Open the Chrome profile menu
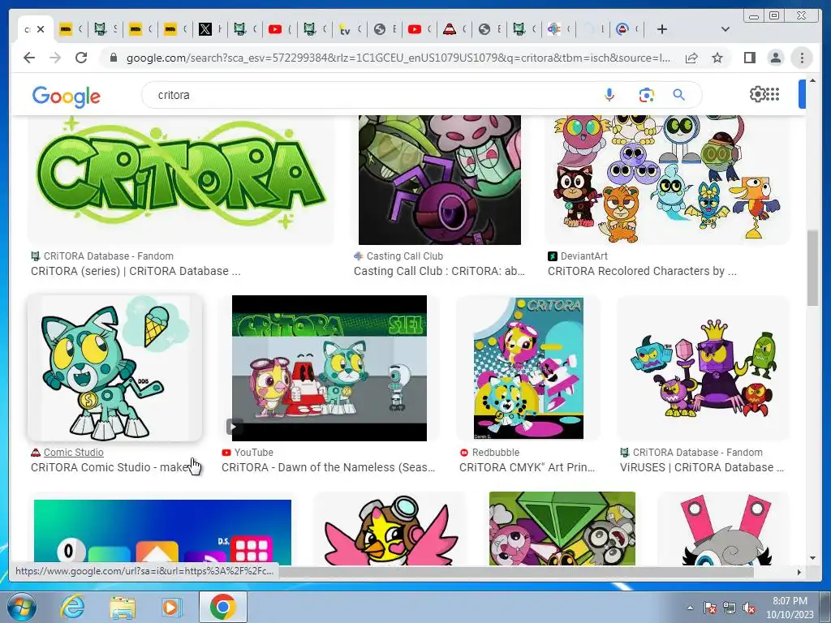Viewport: 831px width, 623px height. coord(775,58)
